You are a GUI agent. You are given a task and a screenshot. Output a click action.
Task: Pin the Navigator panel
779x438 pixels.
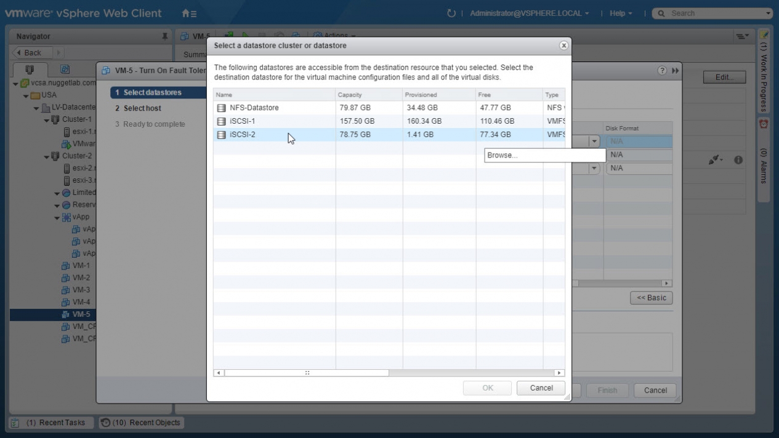(164, 36)
